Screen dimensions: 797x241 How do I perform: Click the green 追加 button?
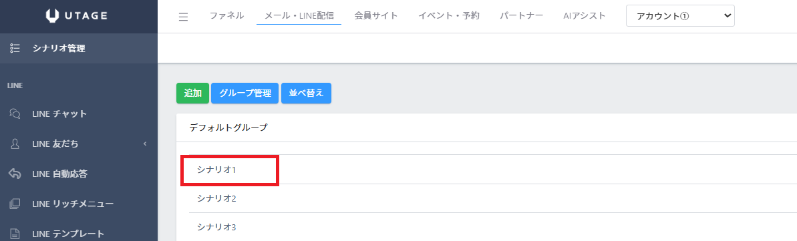192,93
